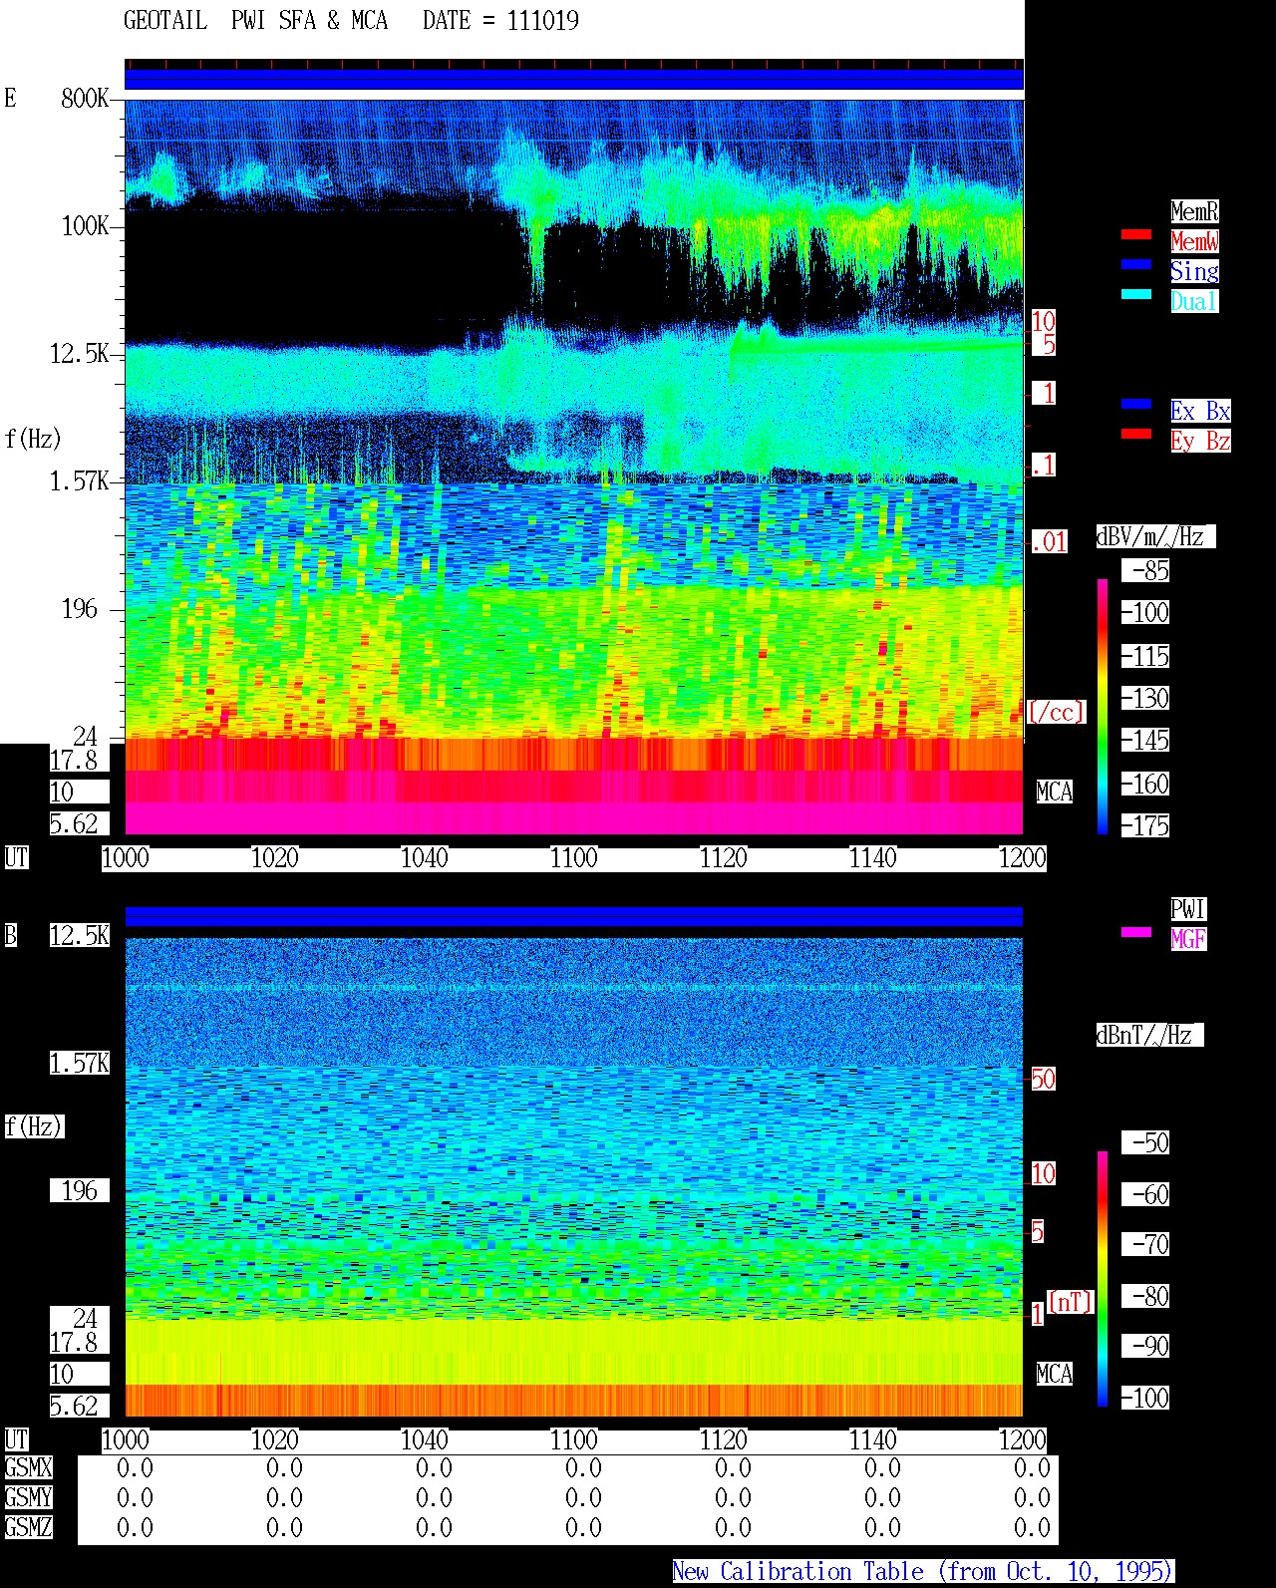
Task: Click the 1100 UT tick of upper panel
Action: pyautogui.click(x=574, y=858)
